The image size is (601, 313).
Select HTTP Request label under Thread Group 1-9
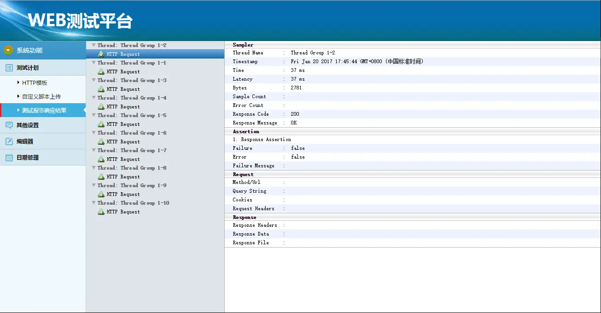click(123, 194)
